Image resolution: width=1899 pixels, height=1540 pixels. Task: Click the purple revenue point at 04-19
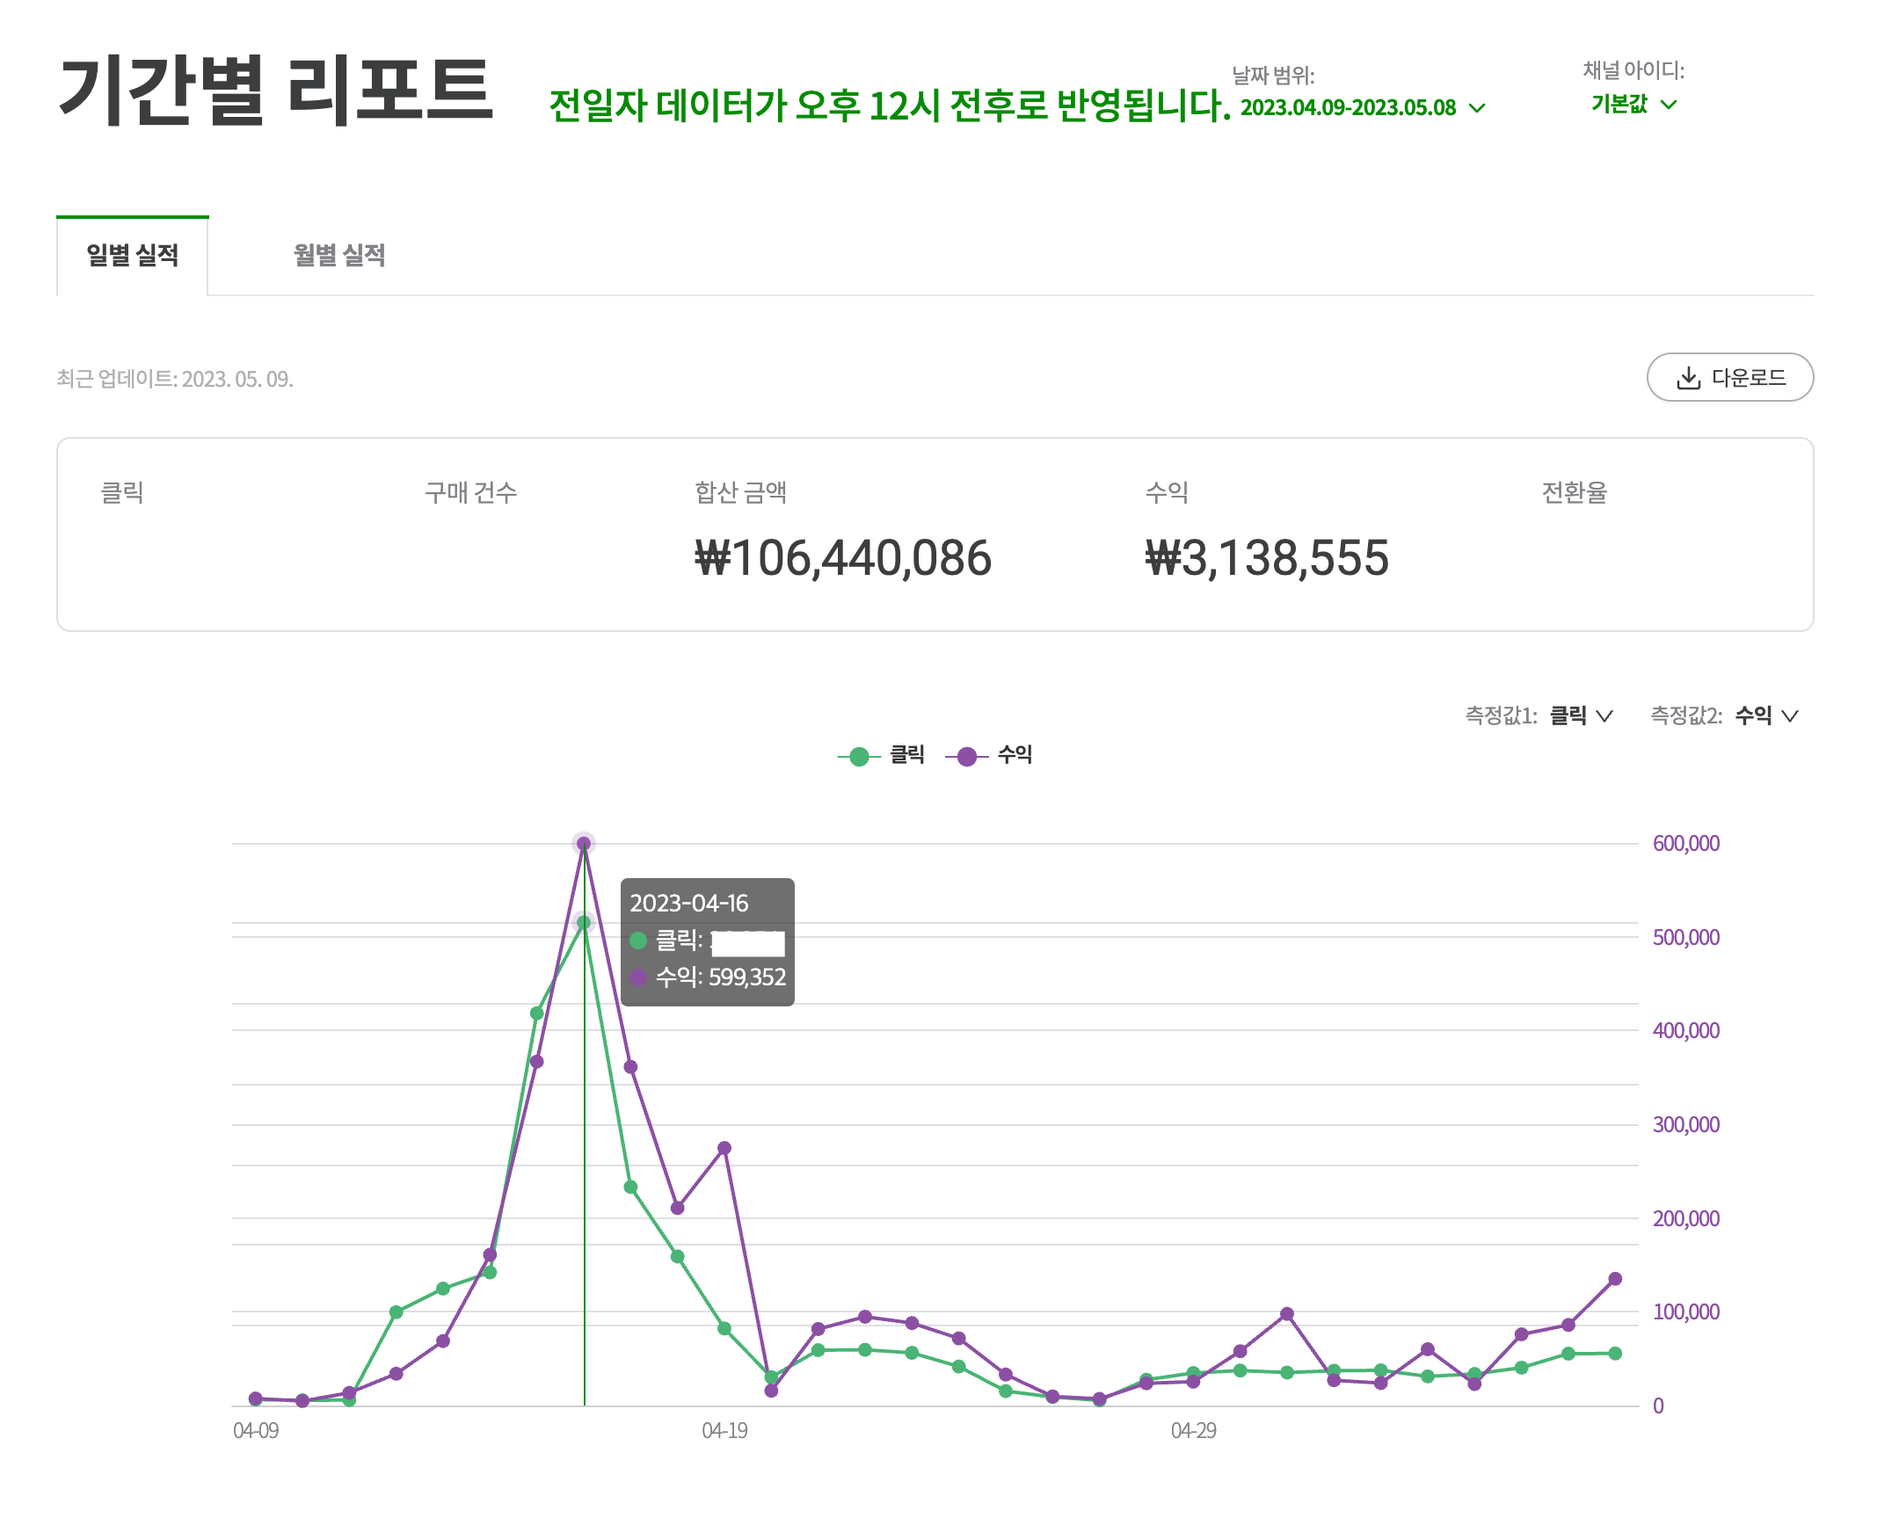[724, 1148]
